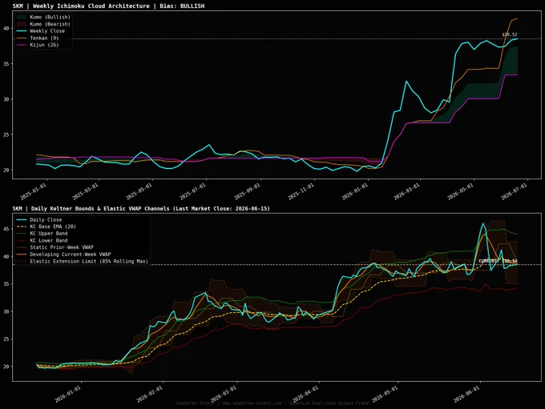Click the Daily Keltner Bounds & Elastic VWAP title
545x409 pixels.
pyautogui.click(x=141, y=209)
